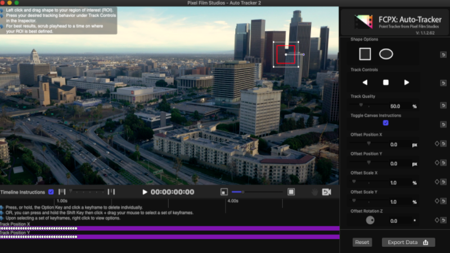Play the viewer from timecode bar

pyautogui.click(x=145, y=192)
